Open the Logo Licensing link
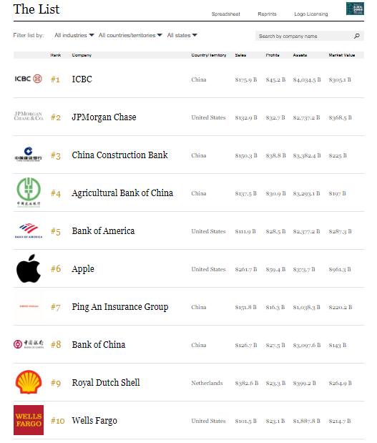The width and height of the screenshot is (377, 443). click(x=311, y=14)
